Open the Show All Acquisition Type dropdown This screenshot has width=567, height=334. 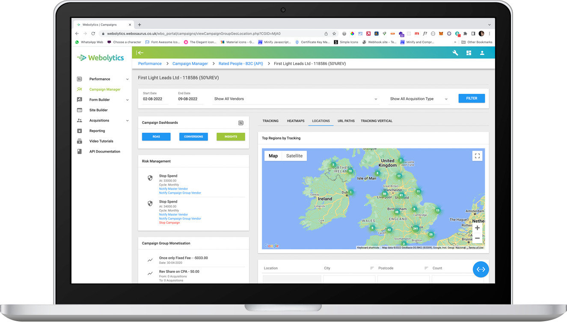pyautogui.click(x=419, y=99)
